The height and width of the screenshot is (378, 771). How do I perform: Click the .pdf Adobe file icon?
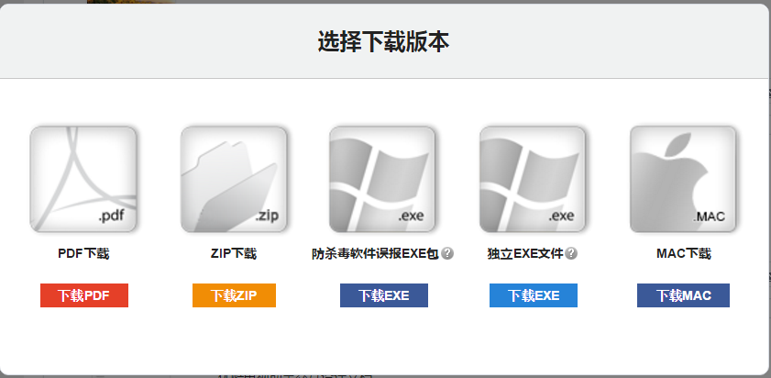(83, 179)
